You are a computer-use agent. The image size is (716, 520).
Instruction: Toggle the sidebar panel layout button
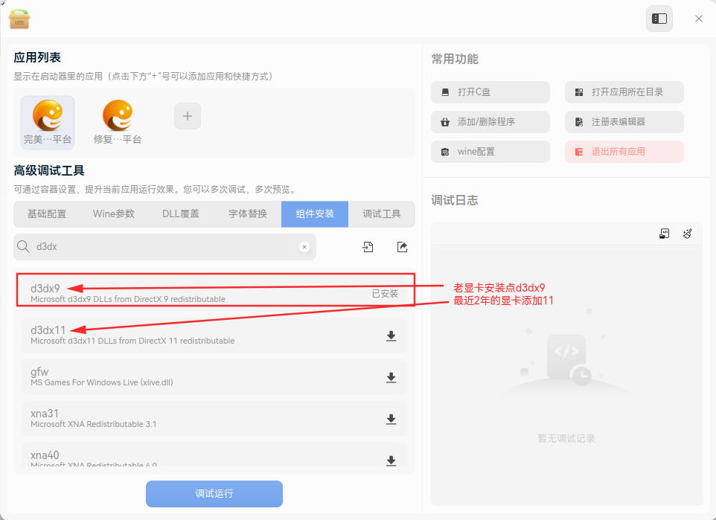tap(659, 19)
